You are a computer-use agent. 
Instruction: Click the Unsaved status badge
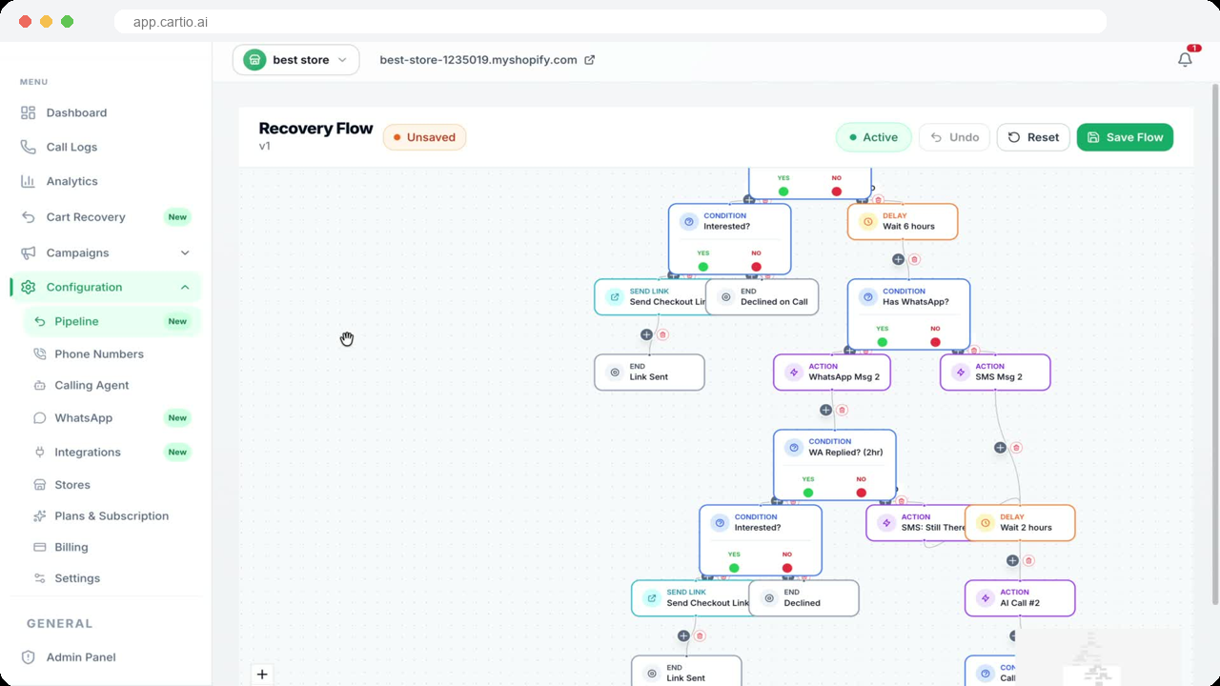[424, 137]
